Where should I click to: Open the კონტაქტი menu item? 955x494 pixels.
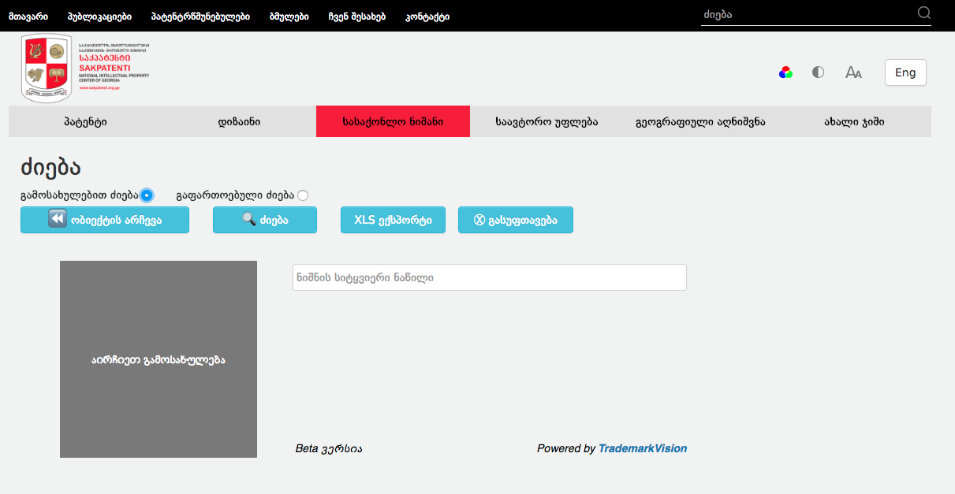(427, 16)
